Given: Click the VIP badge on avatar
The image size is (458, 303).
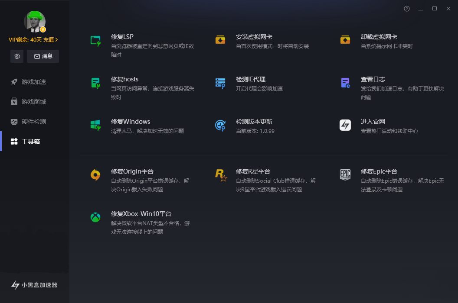Looking at the screenshot, I should click(43, 29).
